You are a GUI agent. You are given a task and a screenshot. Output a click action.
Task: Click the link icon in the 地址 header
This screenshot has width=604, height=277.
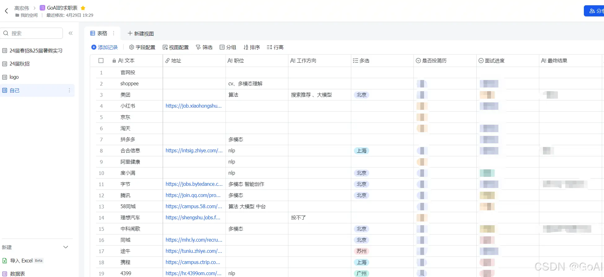[x=168, y=60]
